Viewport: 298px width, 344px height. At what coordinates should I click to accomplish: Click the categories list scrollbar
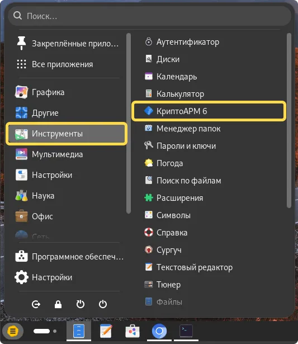[129, 123]
